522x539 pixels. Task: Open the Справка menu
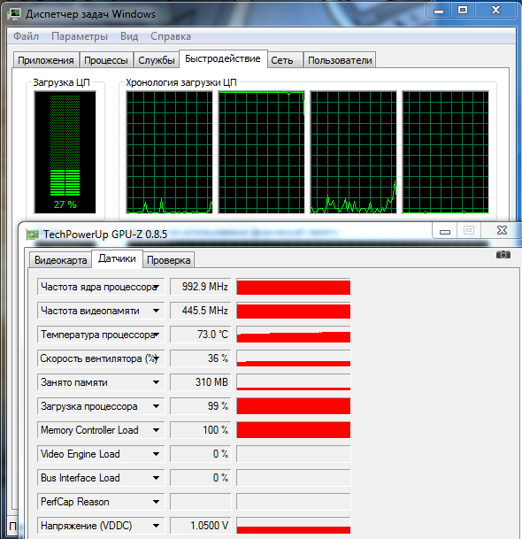tap(171, 36)
